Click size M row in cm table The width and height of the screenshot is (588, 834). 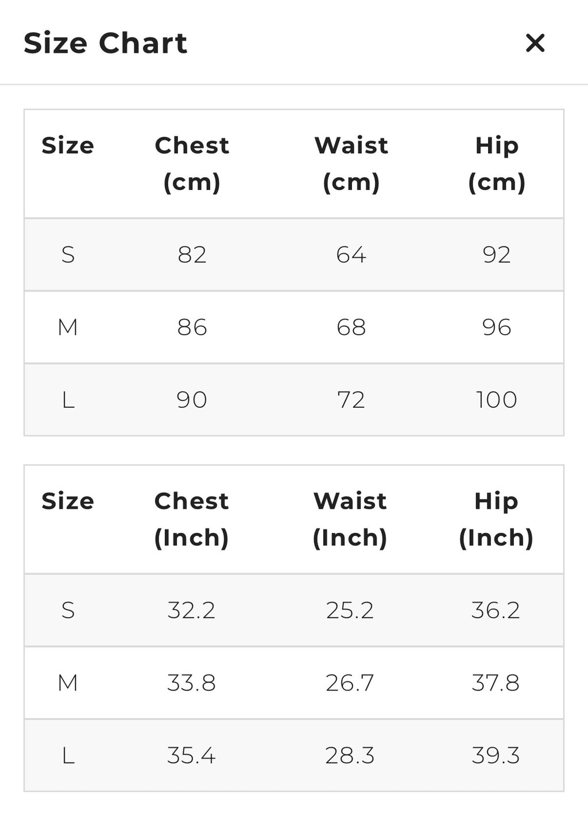click(x=68, y=328)
